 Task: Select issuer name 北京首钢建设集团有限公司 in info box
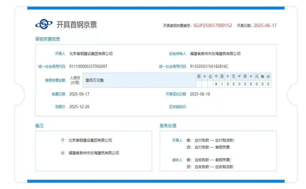tap(91, 54)
